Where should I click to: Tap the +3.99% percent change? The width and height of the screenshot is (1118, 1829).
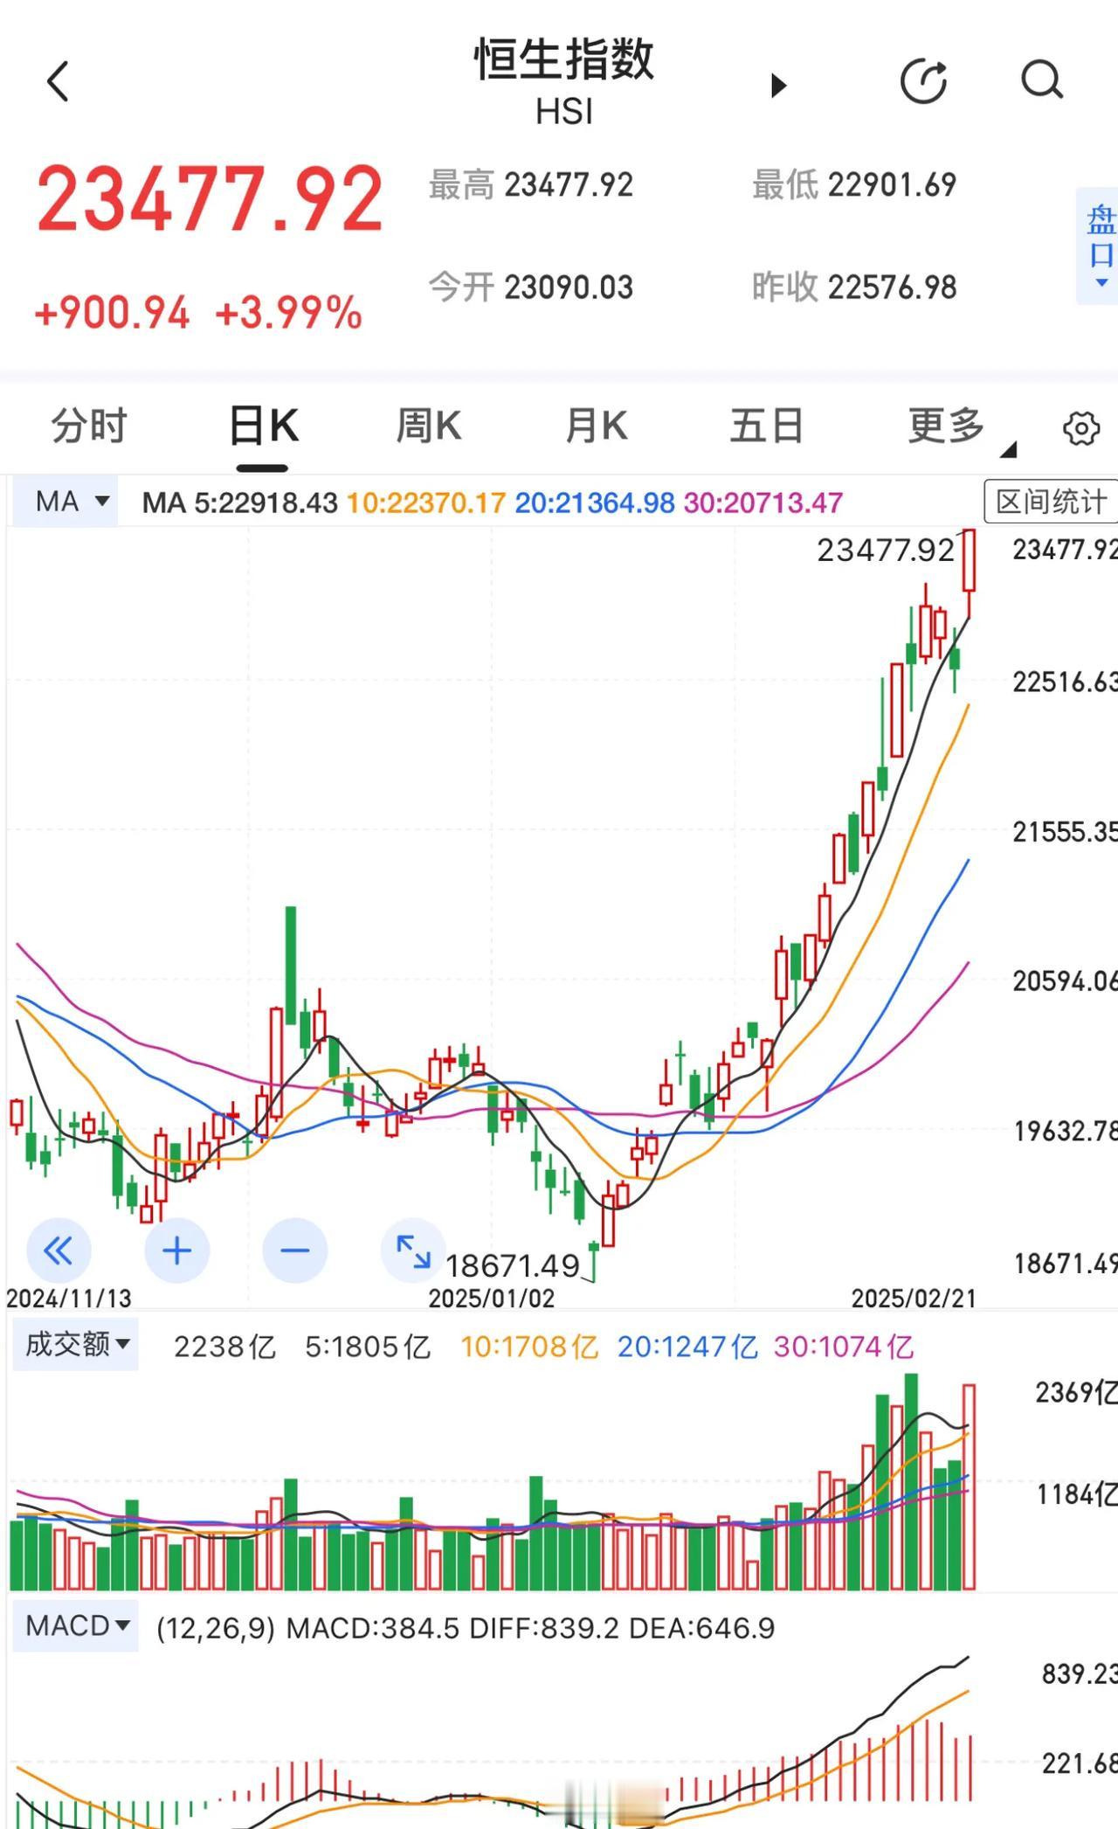pos(288,313)
